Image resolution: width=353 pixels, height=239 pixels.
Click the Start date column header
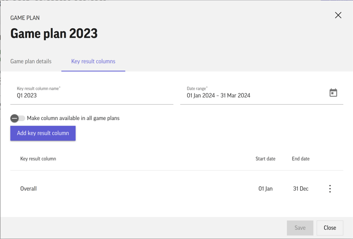coord(265,158)
